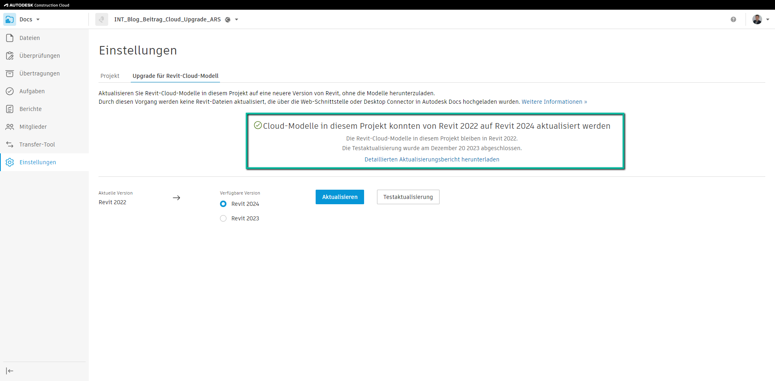Select the Revit 2023 radio button
The width and height of the screenshot is (775, 381).
coord(223,218)
